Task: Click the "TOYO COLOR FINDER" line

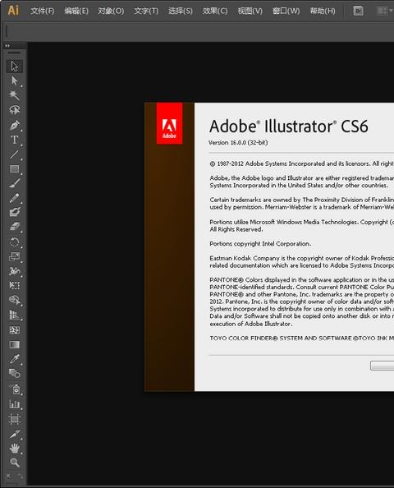Action: click(x=301, y=338)
